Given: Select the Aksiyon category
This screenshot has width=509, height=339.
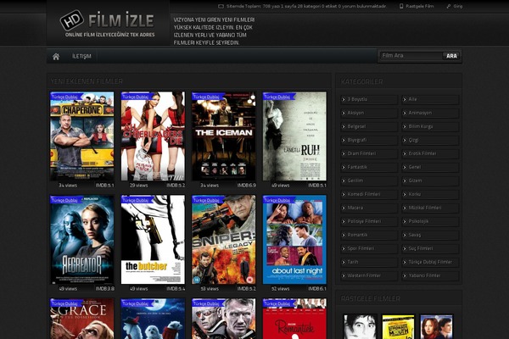Looking at the screenshot, I should [x=369, y=113].
